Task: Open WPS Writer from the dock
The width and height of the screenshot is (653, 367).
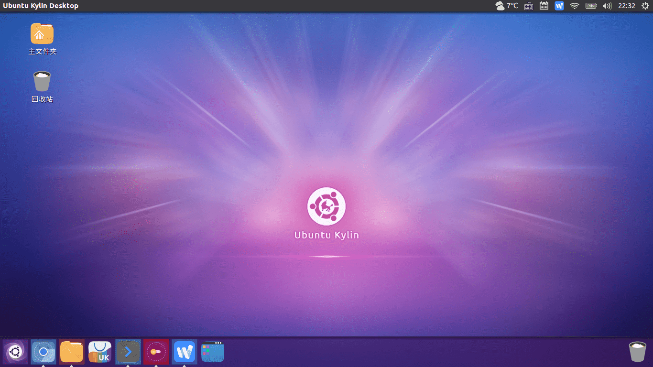Action: tap(185, 352)
